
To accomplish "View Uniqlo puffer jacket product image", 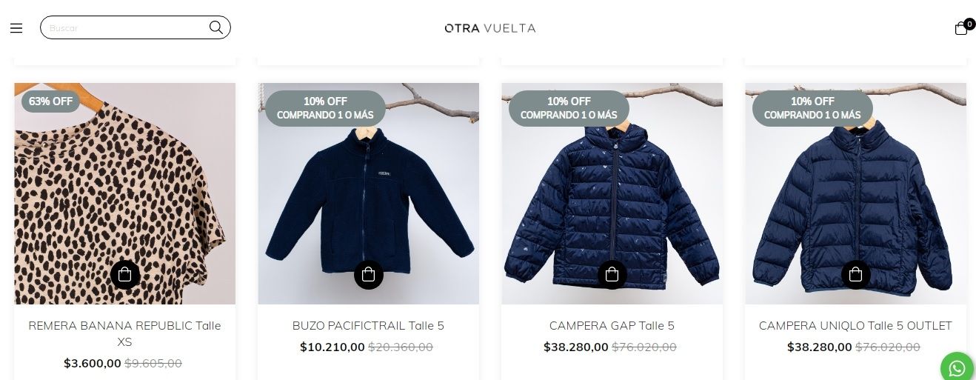I will [x=856, y=193].
